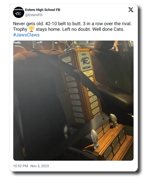The height and width of the screenshot is (181, 153).
Task: Click the silver football figurine at back right
Action: point(114,120)
